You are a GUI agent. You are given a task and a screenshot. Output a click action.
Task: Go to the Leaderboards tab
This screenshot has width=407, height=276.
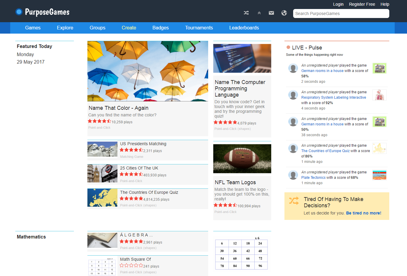coord(244,28)
